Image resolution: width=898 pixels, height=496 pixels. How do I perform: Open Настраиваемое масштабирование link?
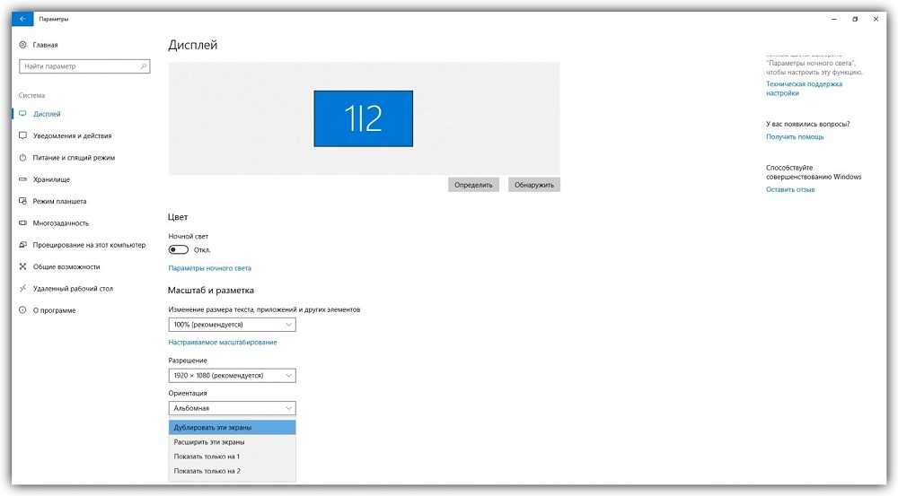(223, 342)
